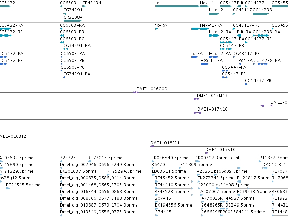
Task: Open the Hex-t2-PA protein label
Action: (x=220, y=53)
